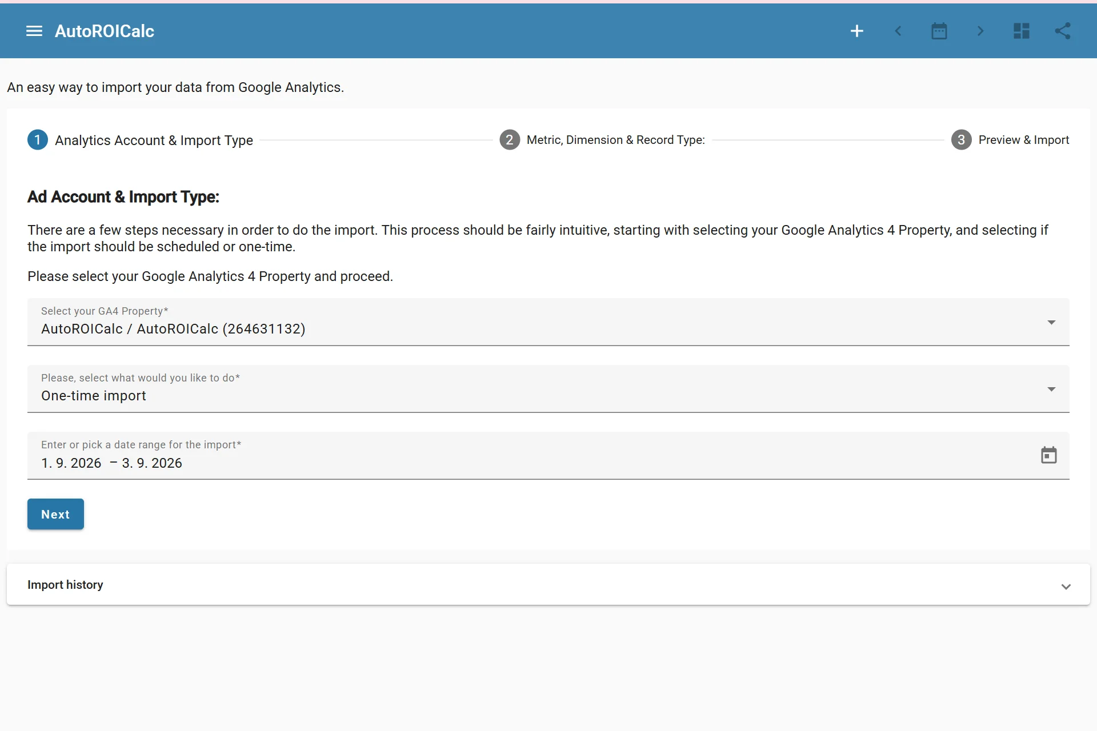
Task: Open the GA4 Property dropdown
Action: click(x=548, y=322)
